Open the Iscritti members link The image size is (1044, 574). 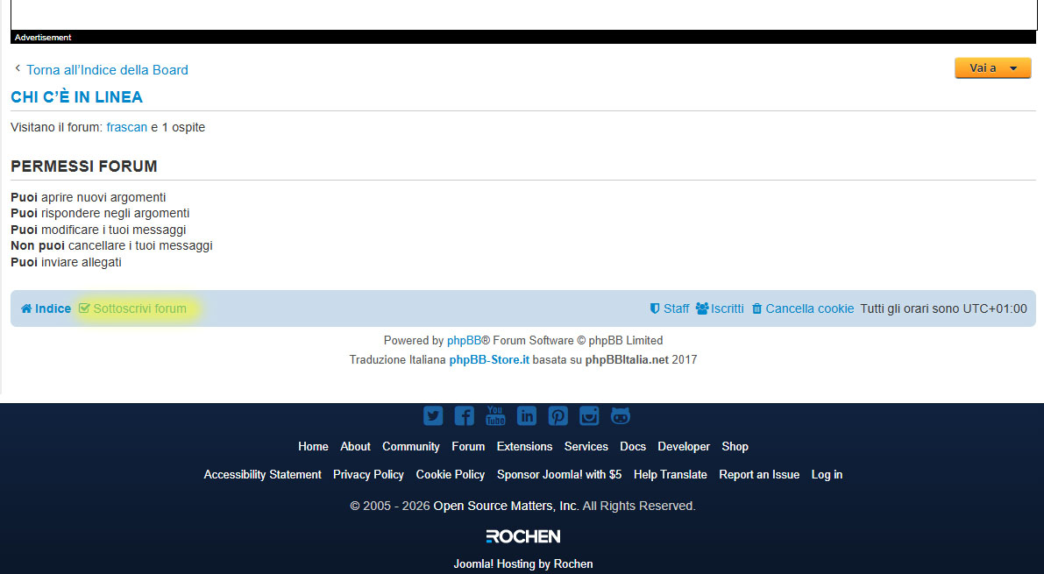coord(720,308)
